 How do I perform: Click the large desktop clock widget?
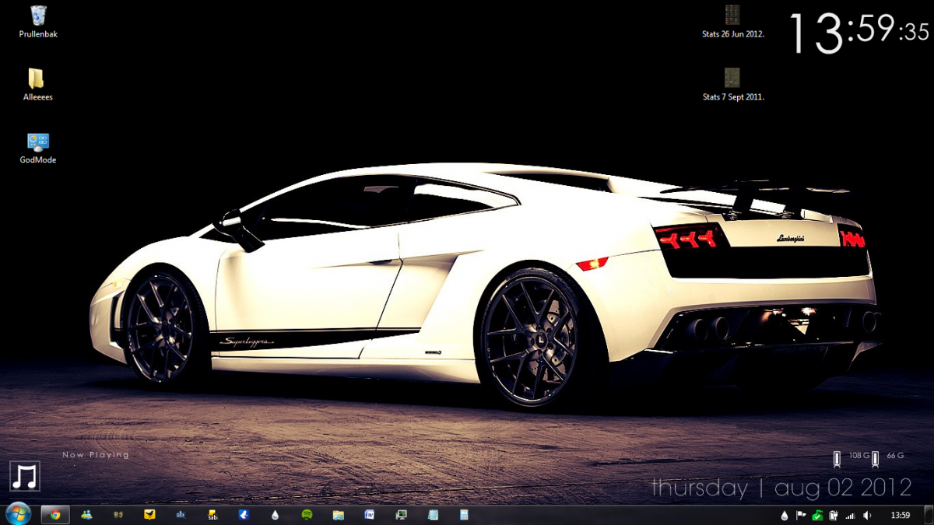coord(859,33)
